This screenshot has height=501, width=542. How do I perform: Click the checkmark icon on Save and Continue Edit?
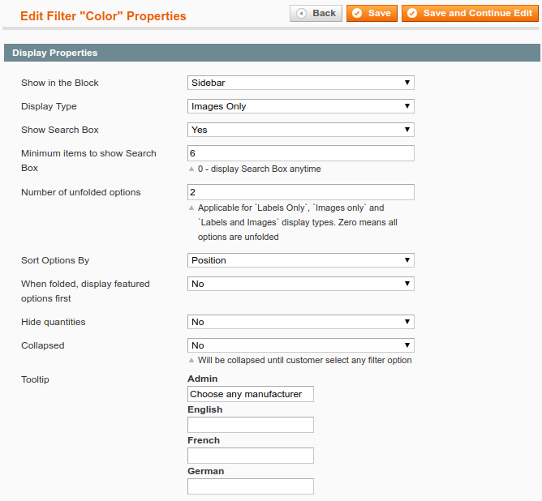click(412, 14)
